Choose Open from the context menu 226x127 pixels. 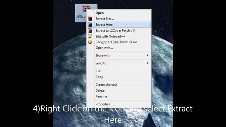pos(119,13)
